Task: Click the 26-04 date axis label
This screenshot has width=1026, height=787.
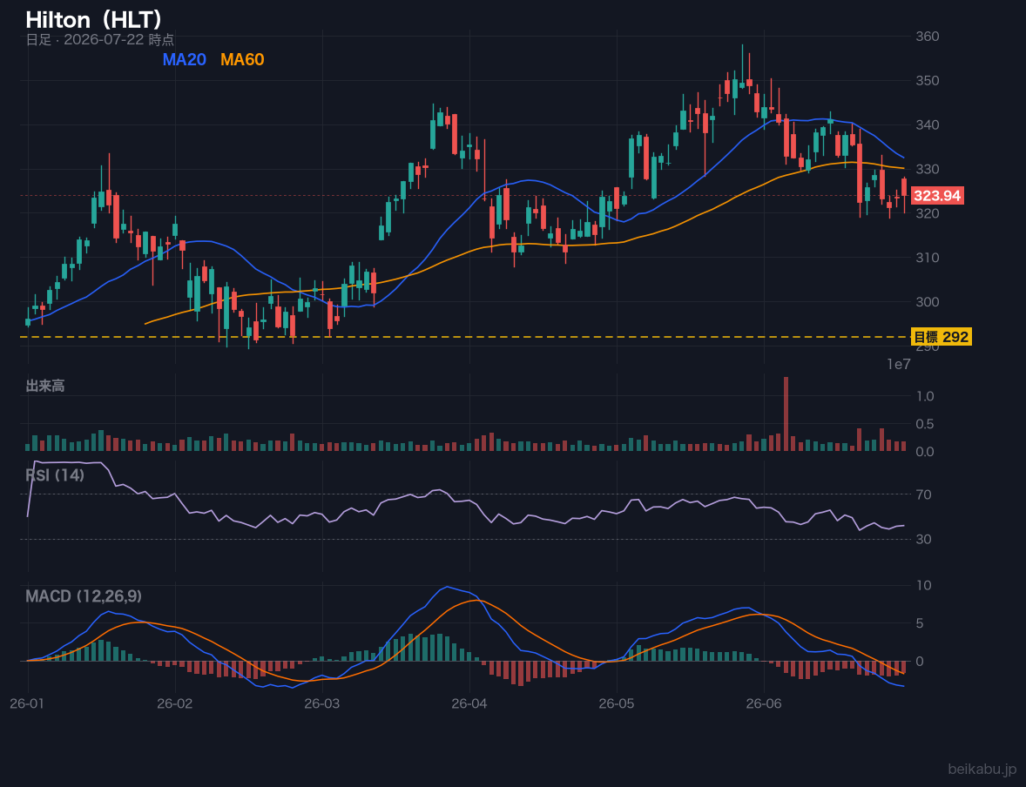Action: [x=469, y=703]
